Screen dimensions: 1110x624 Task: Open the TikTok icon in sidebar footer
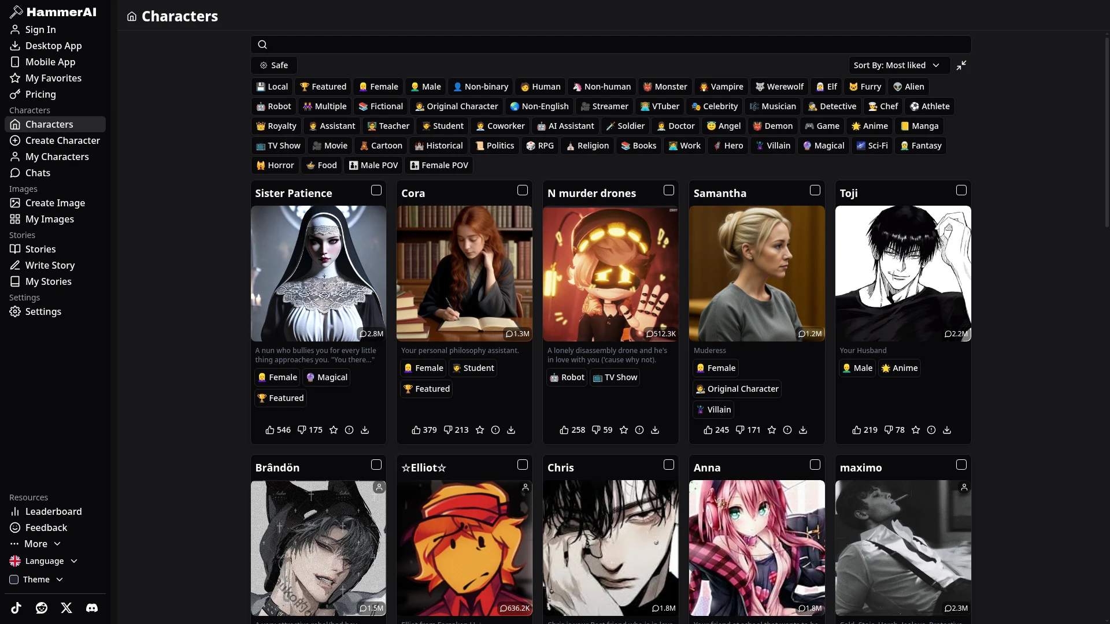pos(16,608)
